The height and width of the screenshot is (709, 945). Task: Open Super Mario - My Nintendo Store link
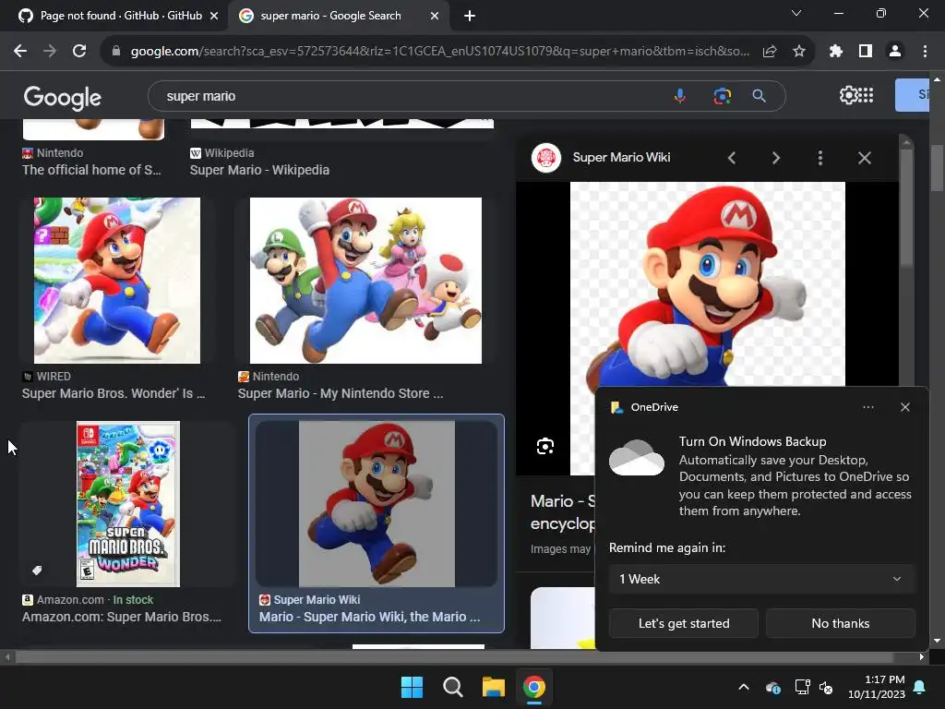341,393
